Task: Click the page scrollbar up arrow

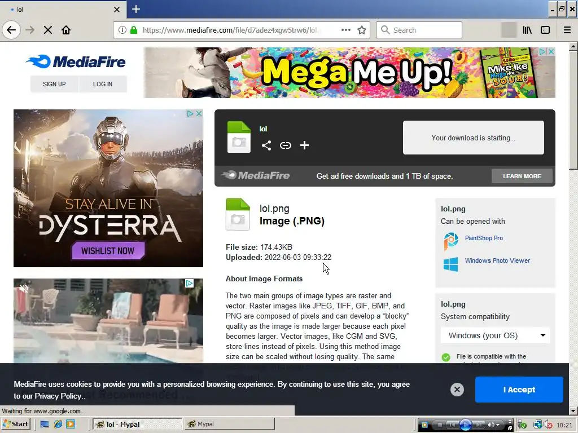Action: (x=573, y=46)
